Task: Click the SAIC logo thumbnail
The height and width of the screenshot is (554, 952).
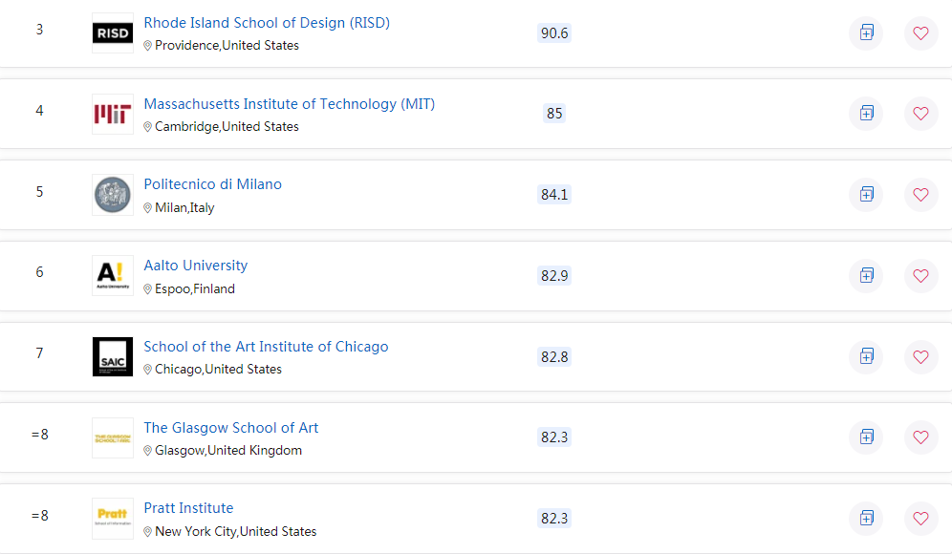Action: [x=113, y=356]
